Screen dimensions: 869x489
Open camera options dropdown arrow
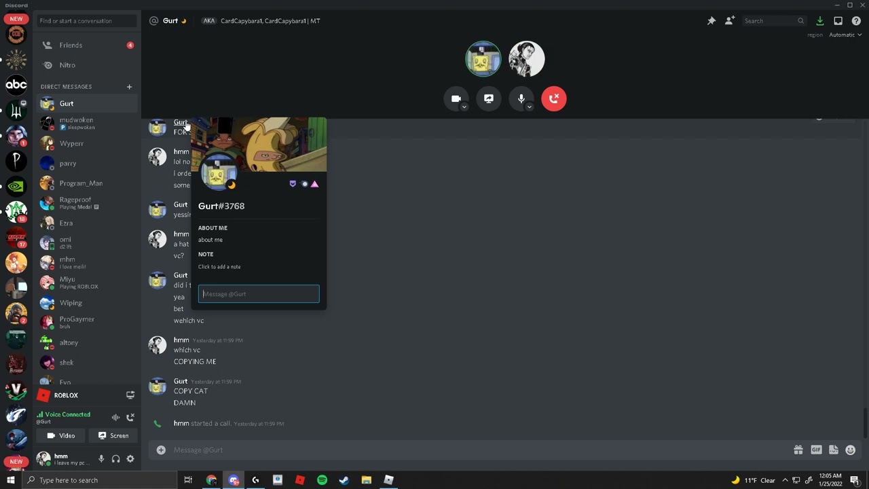(464, 107)
